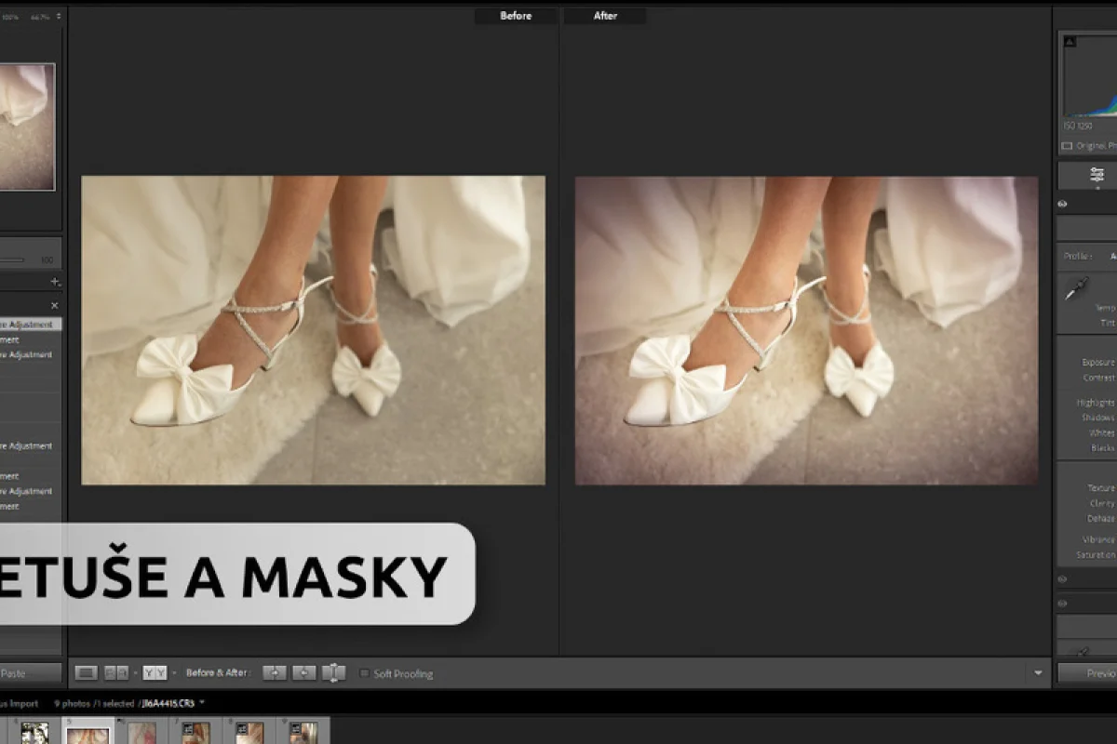
Task: Tick the Original Photo checkbox under histogram
Action: (x=1067, y=146)
